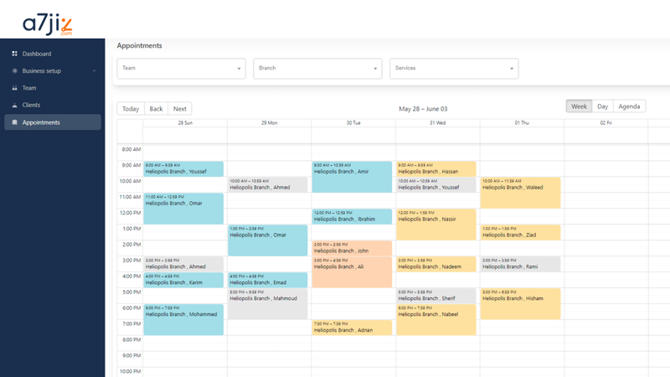Open Waleed's 10:00 AM Thursday appointment
The width and height of the screenshot is (670, 377).
pos(519,192)
